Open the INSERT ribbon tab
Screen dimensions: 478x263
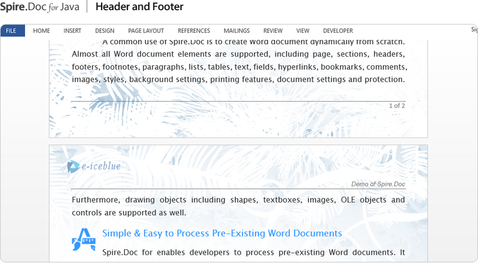(72, 31)
